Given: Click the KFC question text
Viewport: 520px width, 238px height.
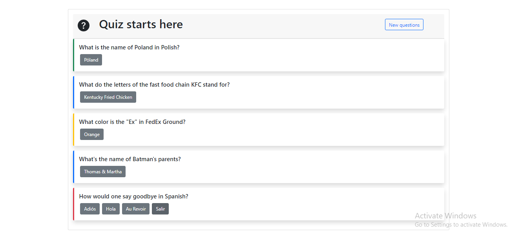Looking at the screenshot, I should point(154,85).
